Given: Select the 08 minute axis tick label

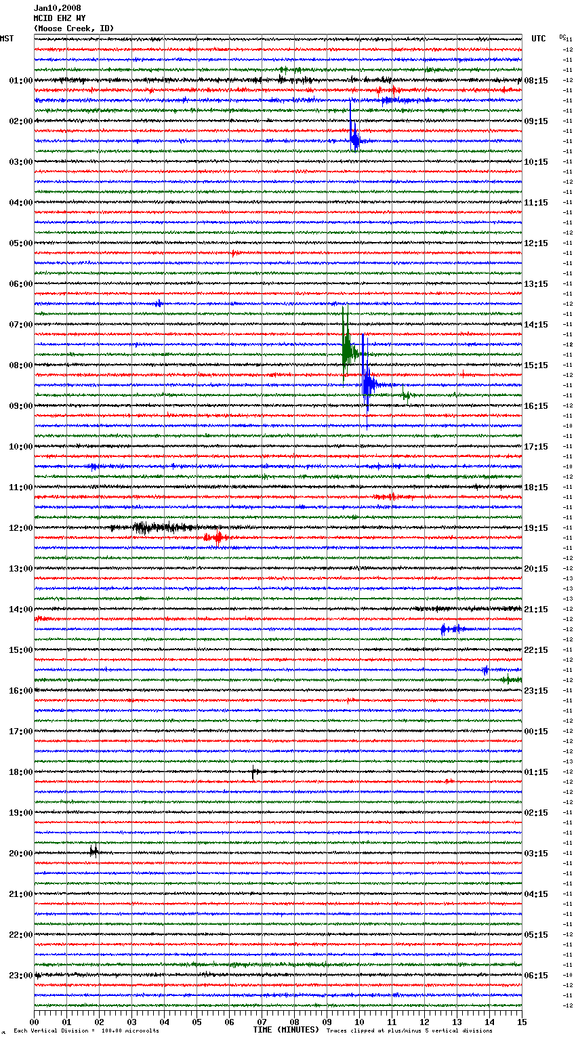Looking at the screenshot, I should coord(294,1022).
